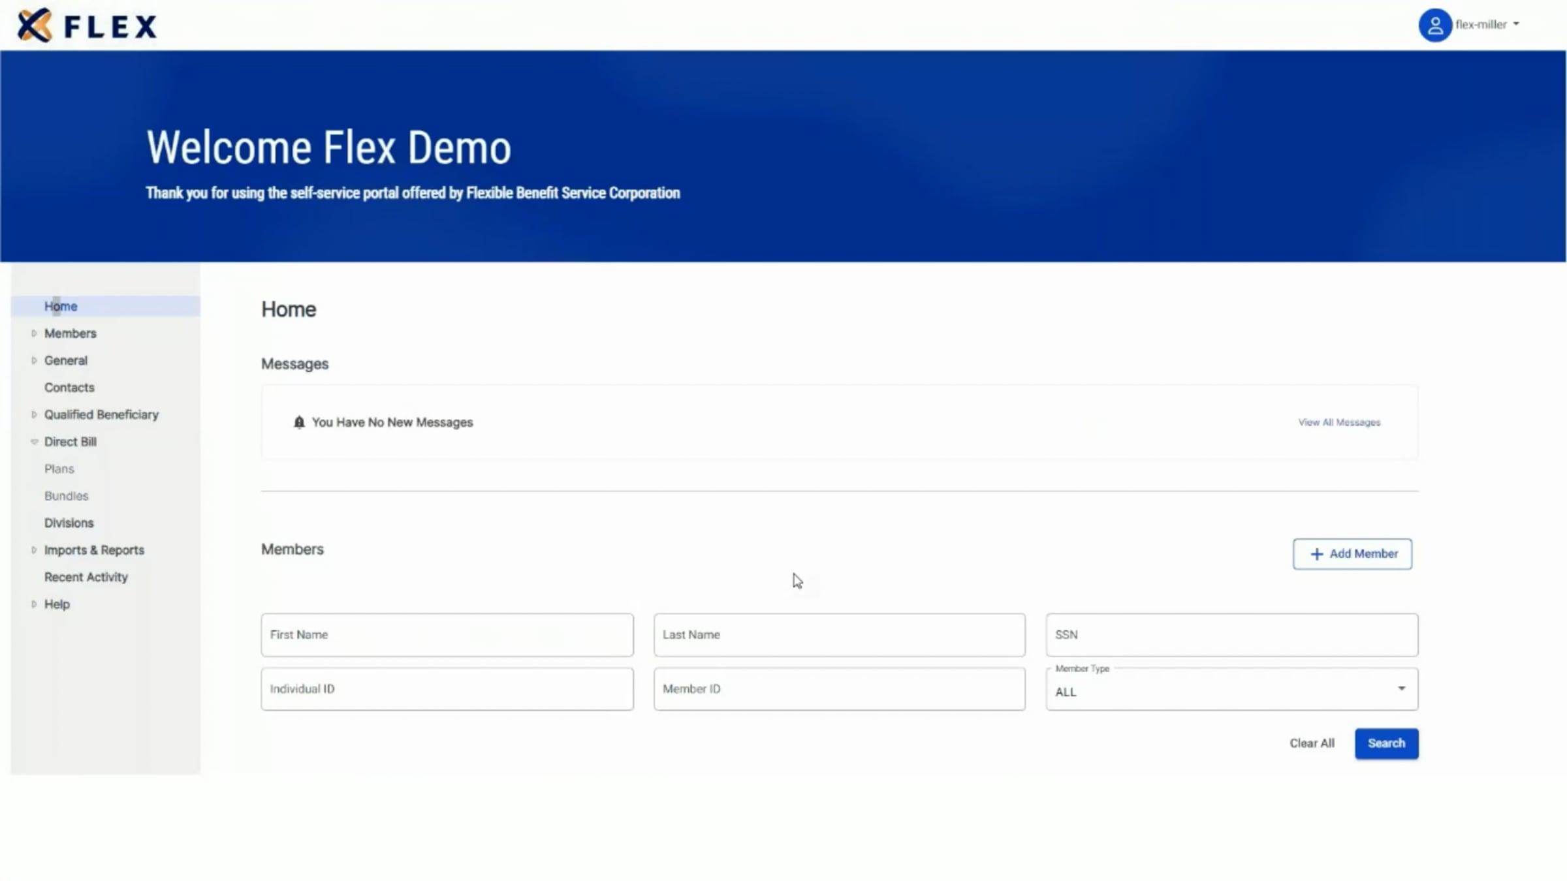Image resolution: width=1567 pixels, height=881 pixels.
Task: Open the Members sidebar item
Action: (70, 333)
